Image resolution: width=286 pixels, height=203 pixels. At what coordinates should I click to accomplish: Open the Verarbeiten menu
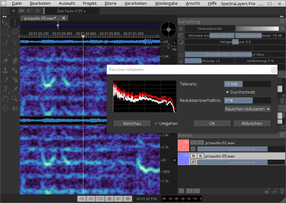tap(135, 3)
